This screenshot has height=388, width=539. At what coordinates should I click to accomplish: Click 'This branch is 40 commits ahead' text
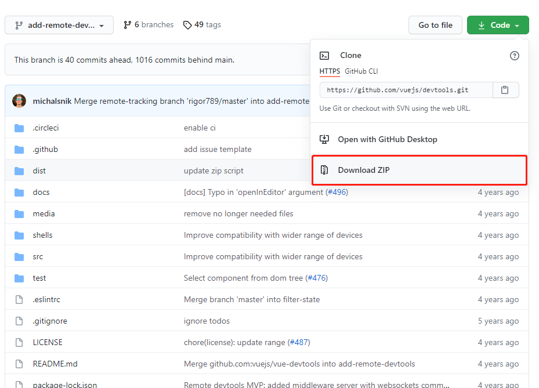(x=124, y=60)
